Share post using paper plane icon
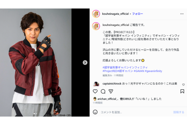 click(x=111, y=91)
